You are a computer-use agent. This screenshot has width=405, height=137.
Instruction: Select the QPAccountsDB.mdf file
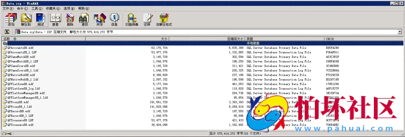click(x=20, y=48)
